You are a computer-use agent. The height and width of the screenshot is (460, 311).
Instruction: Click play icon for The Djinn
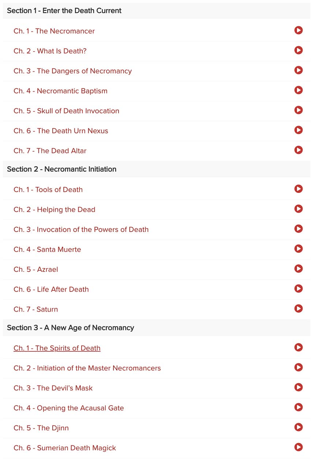298,427
